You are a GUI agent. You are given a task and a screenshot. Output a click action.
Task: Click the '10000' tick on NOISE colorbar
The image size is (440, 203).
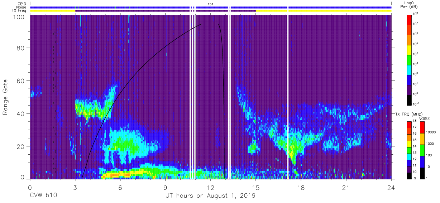[x=431, y=133]
